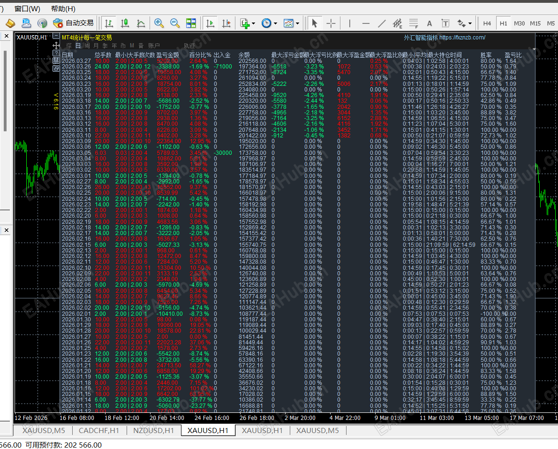The height and width of the screenshot is (449, 558).
Task: Select the vertical line drawing tool
Action: click(x=350, y=23)
